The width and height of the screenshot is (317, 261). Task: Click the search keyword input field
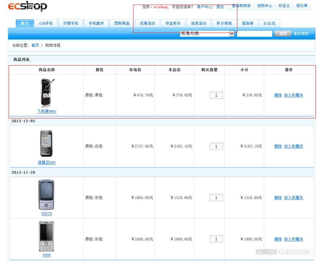(255, 33)
